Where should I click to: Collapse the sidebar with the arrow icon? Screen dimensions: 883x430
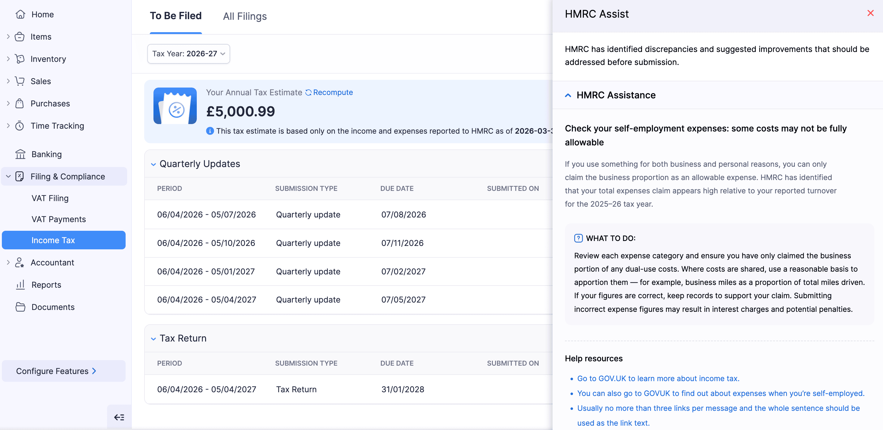pos(119,417)
